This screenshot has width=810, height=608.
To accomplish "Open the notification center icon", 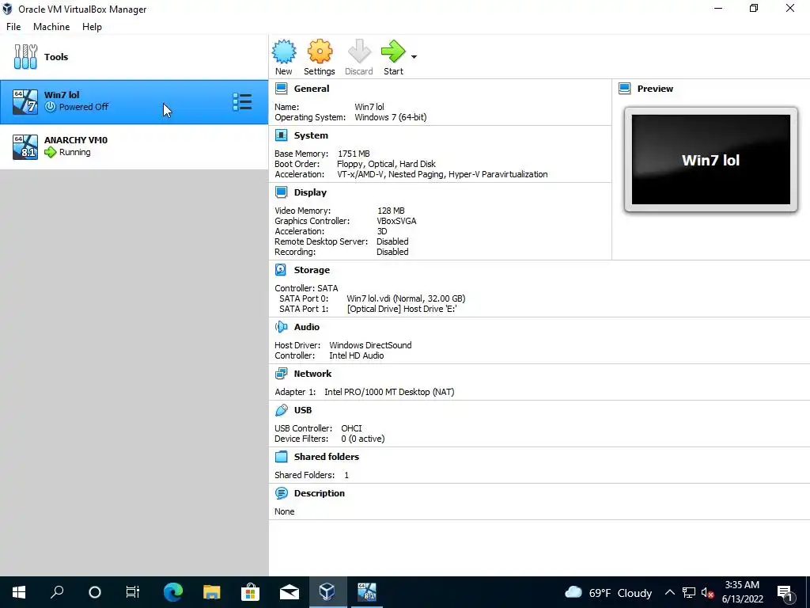I will pos(785,593).
